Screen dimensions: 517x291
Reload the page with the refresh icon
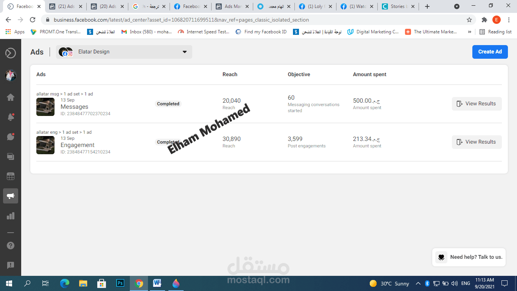point(33,20)
